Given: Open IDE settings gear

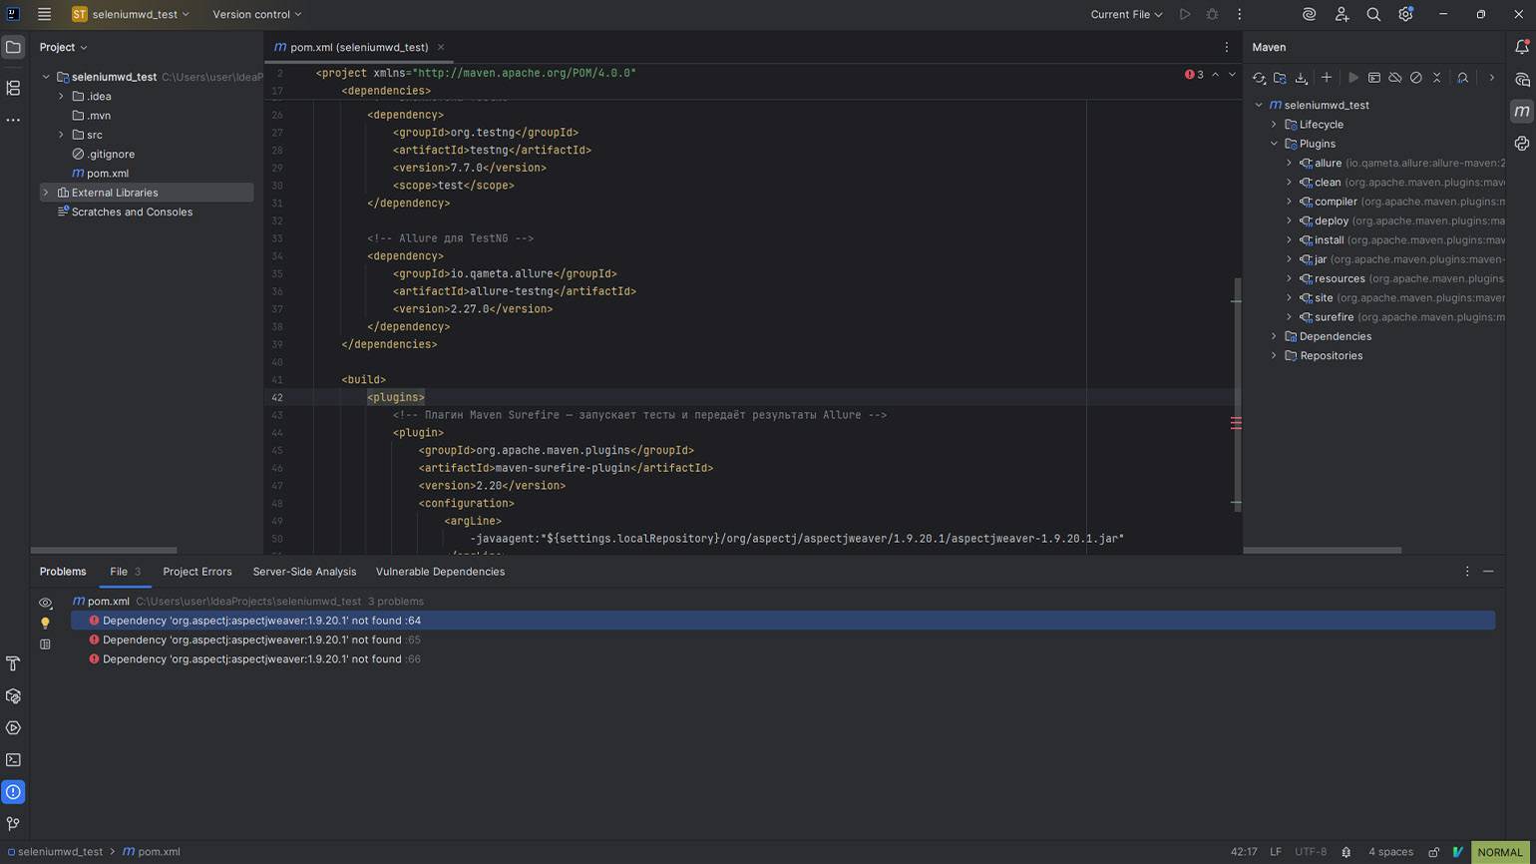Looking at the screenshot, I should click(x=1405, y=14).
